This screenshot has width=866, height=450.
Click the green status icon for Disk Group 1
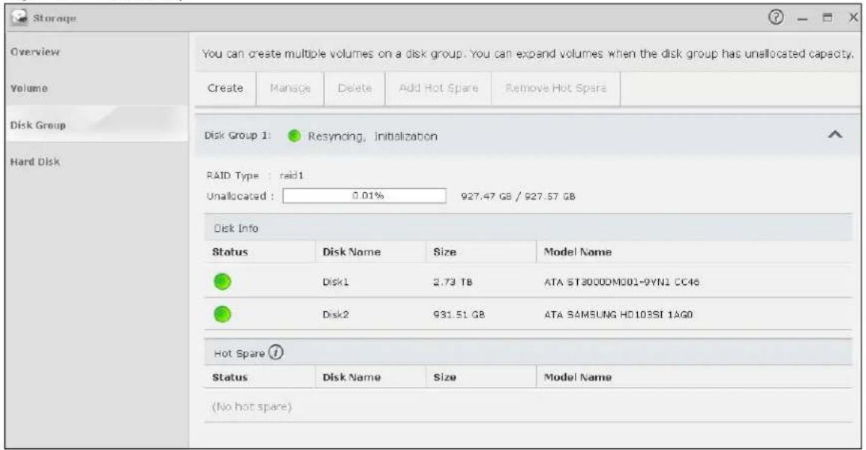[294, 136]
